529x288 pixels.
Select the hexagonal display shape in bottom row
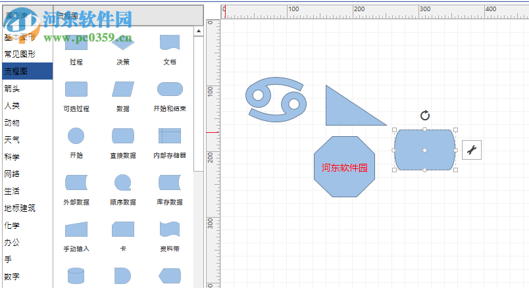(170, 276)
